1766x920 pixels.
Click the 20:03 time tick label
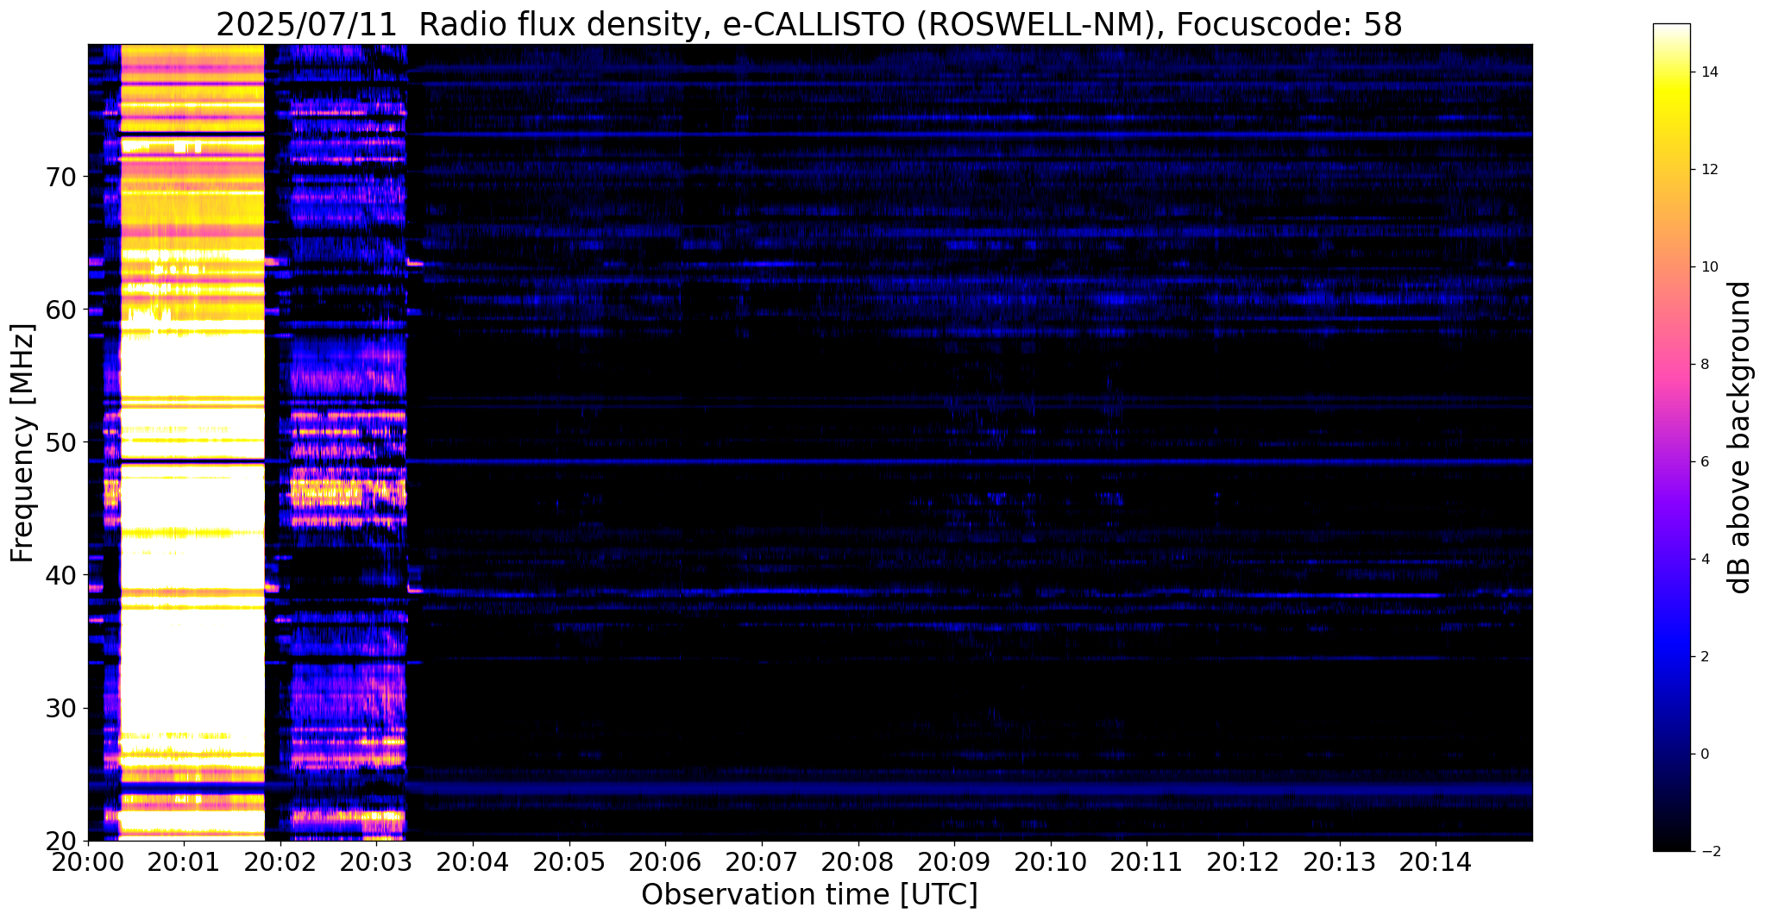(377, 862)
